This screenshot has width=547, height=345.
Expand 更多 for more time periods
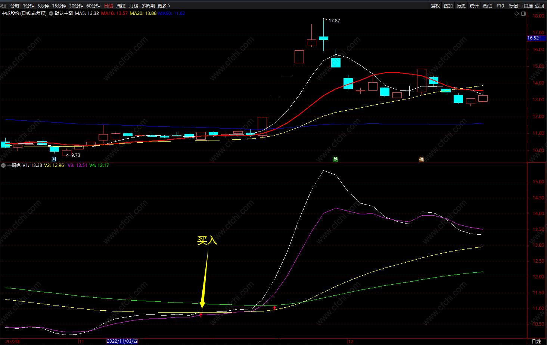pyautogui.click(x=164, y=6)
